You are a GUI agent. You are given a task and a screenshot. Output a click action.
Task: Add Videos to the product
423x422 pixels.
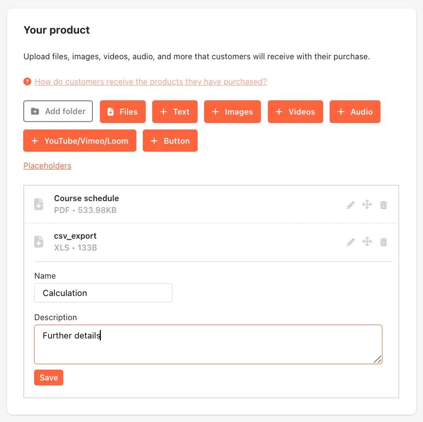tap(296, 112)
